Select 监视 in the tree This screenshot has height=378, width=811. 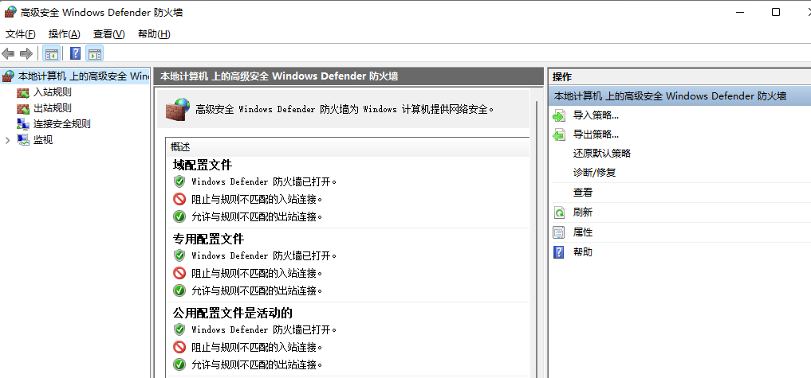(x=43, y=140)
